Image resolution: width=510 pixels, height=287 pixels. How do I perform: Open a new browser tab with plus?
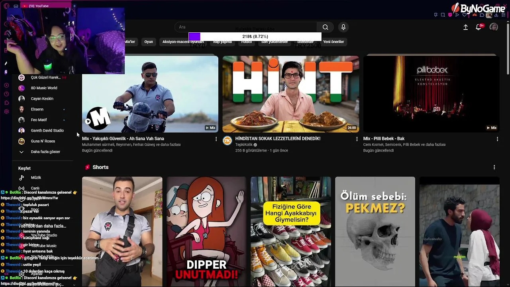click(x=74, y=6)
